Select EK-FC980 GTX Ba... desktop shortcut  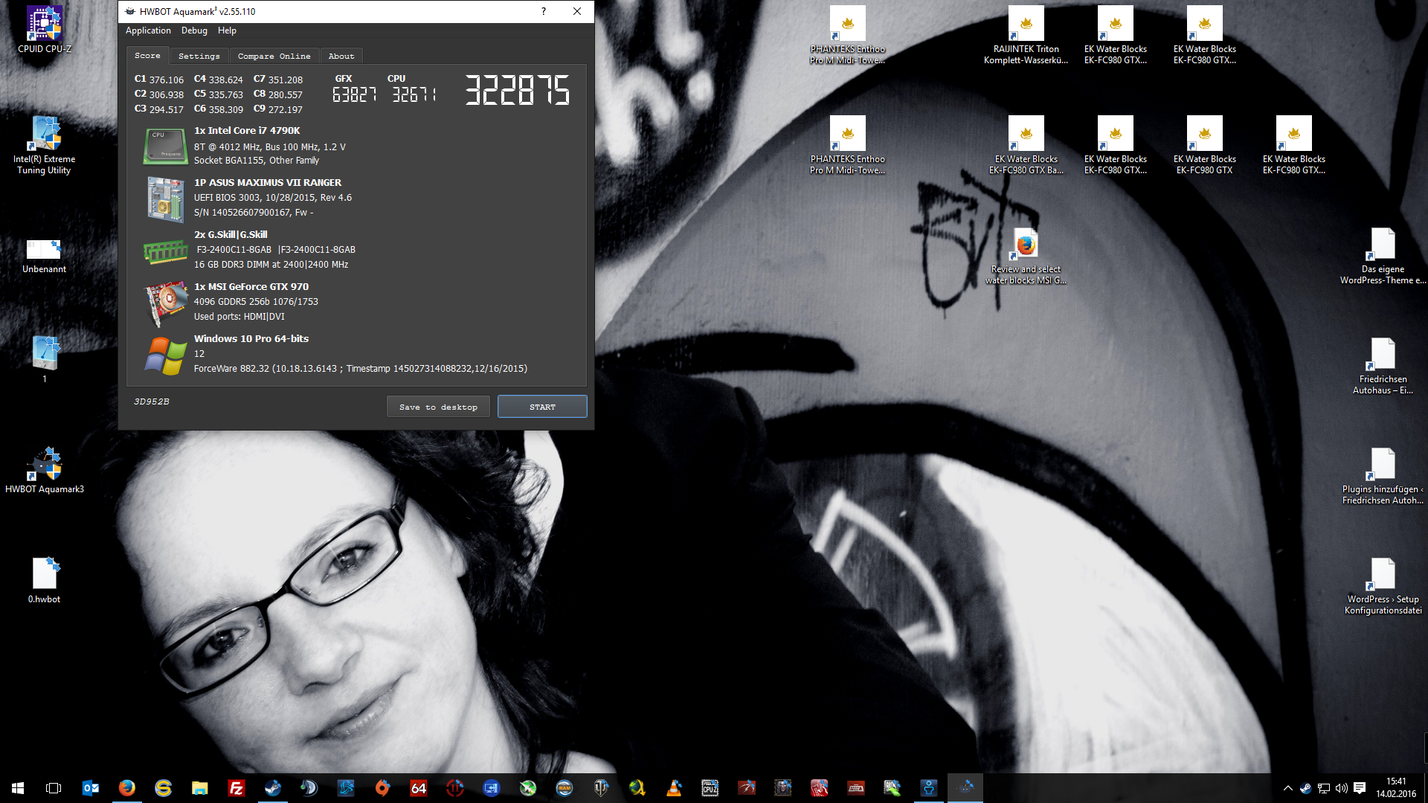click(x=1026, y=145)
